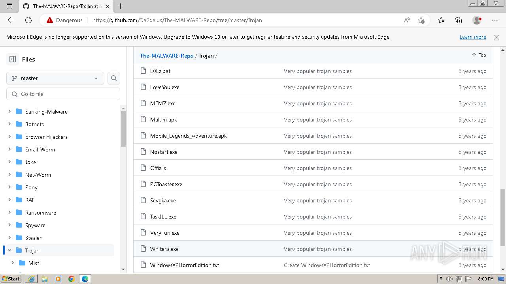Open the Mist folder in tree

(34, 263)
